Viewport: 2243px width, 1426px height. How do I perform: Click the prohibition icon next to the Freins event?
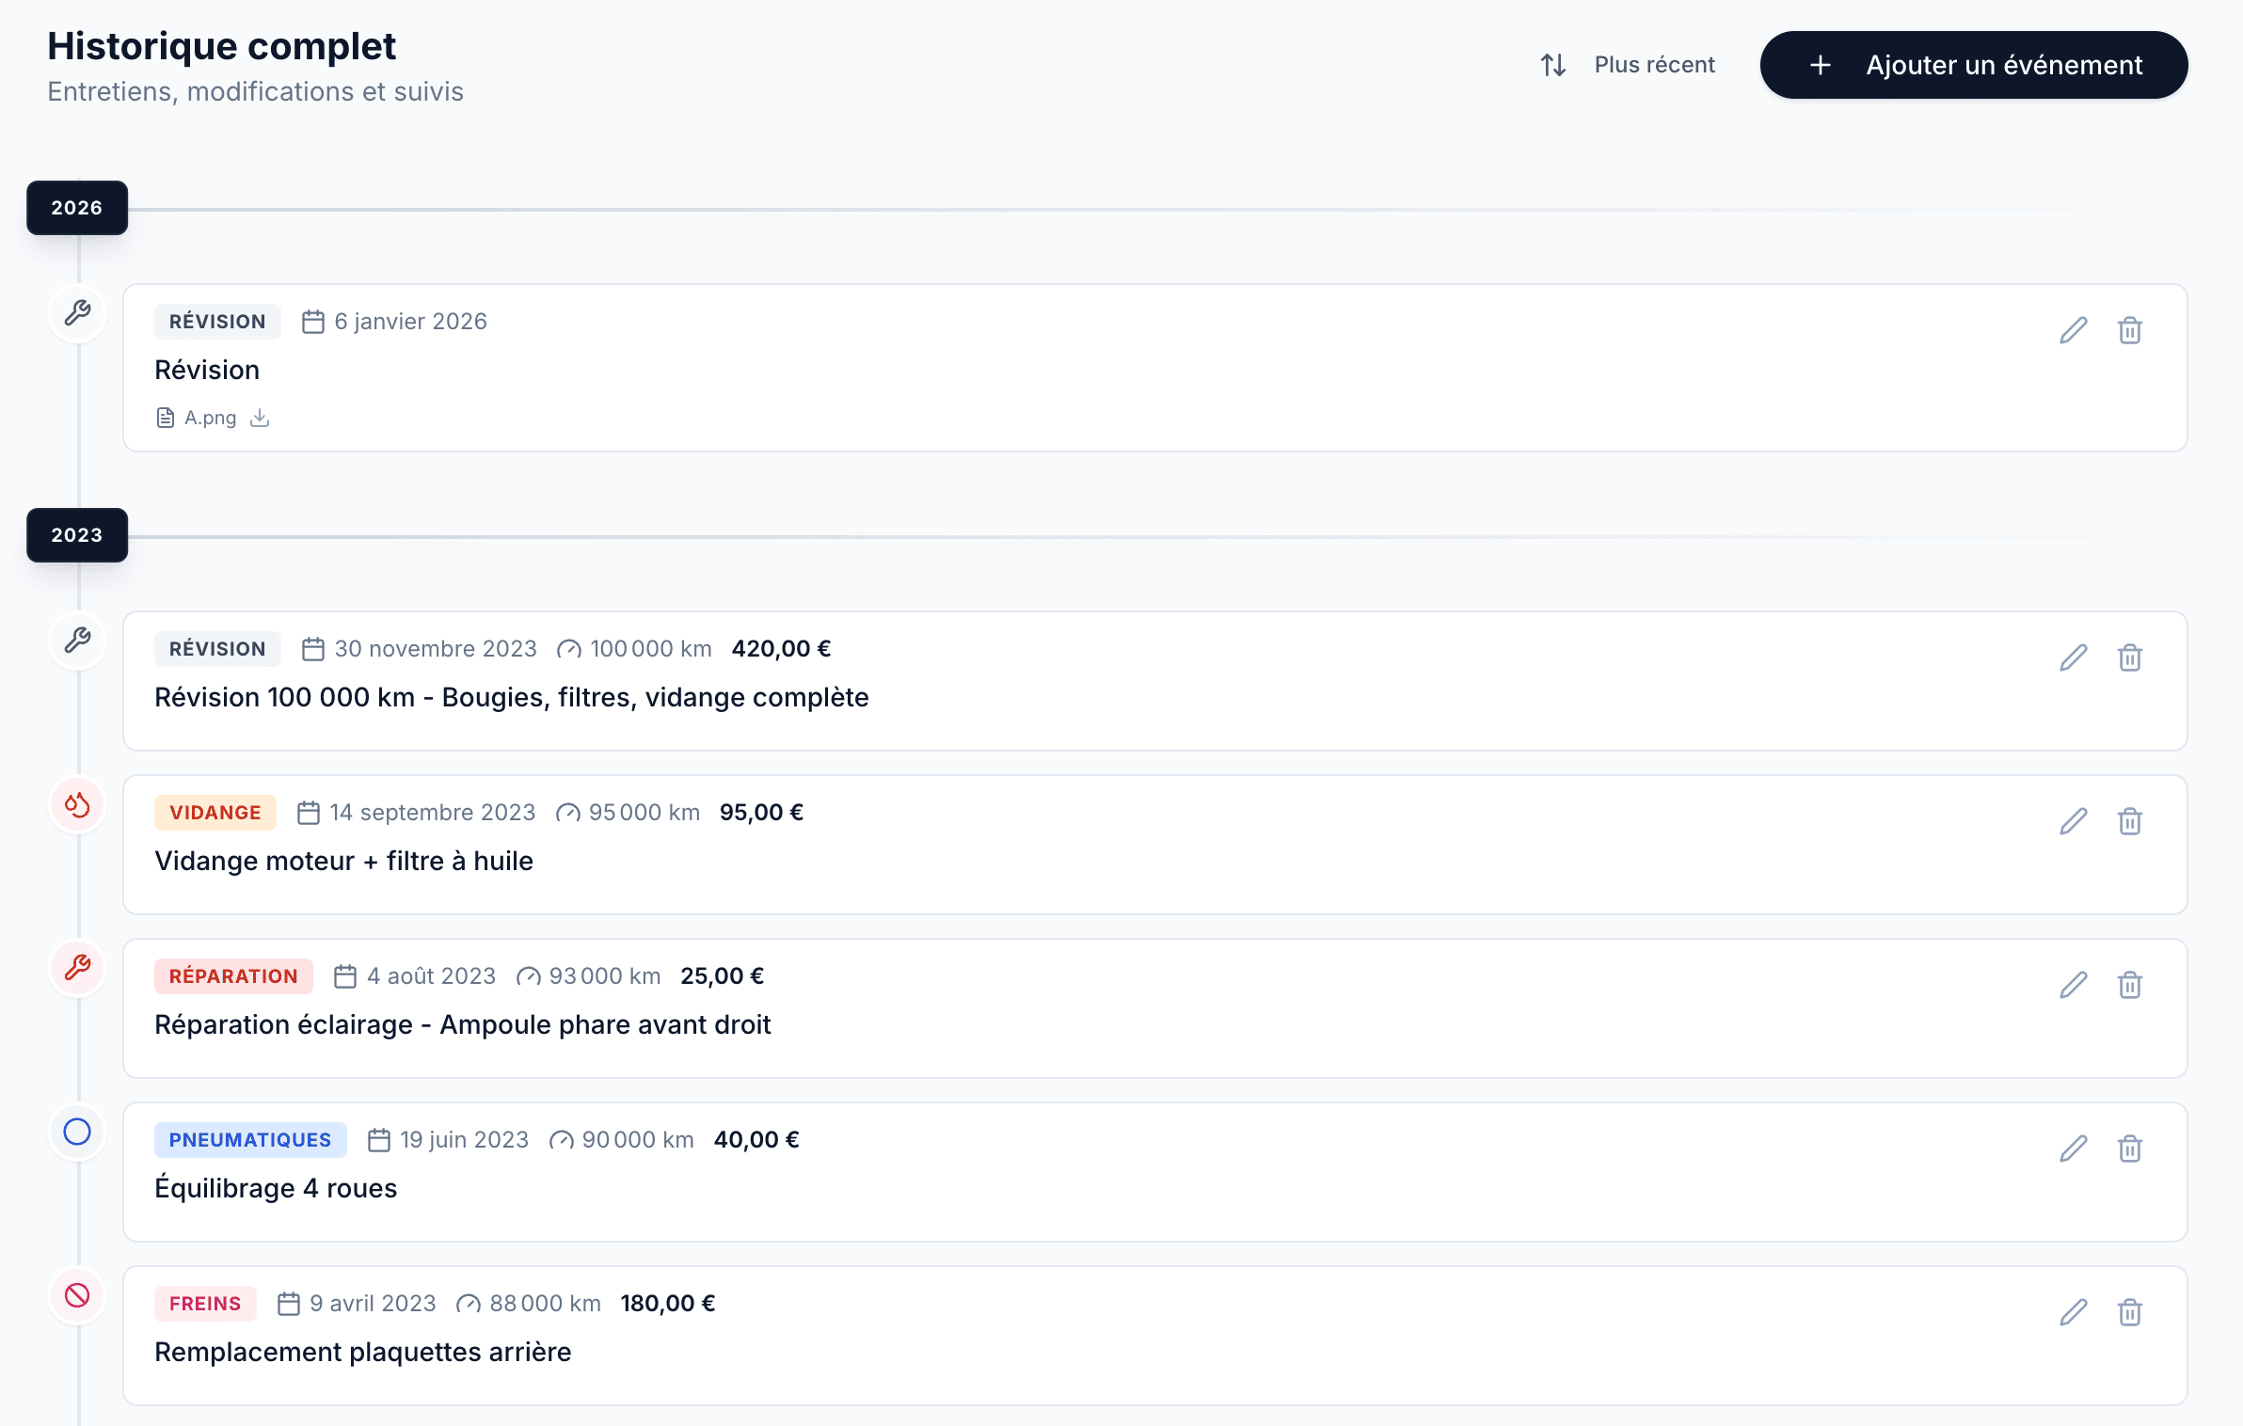[77, 1295]
